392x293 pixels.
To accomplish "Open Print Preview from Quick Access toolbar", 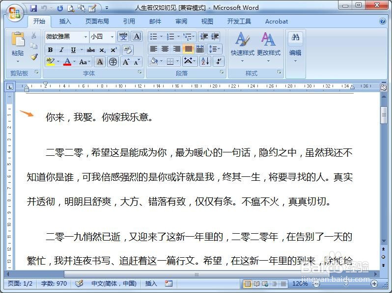I will pos(71,8).
